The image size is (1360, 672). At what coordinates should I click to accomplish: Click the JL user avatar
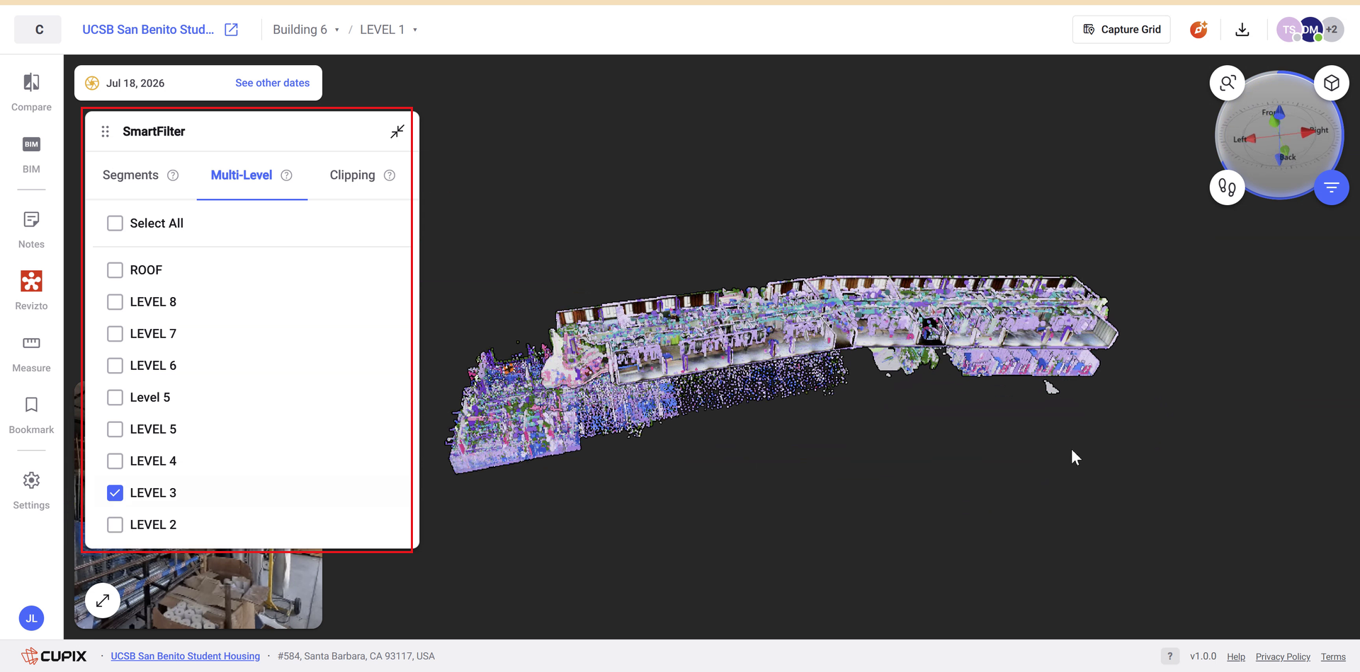tap(31, 618)
